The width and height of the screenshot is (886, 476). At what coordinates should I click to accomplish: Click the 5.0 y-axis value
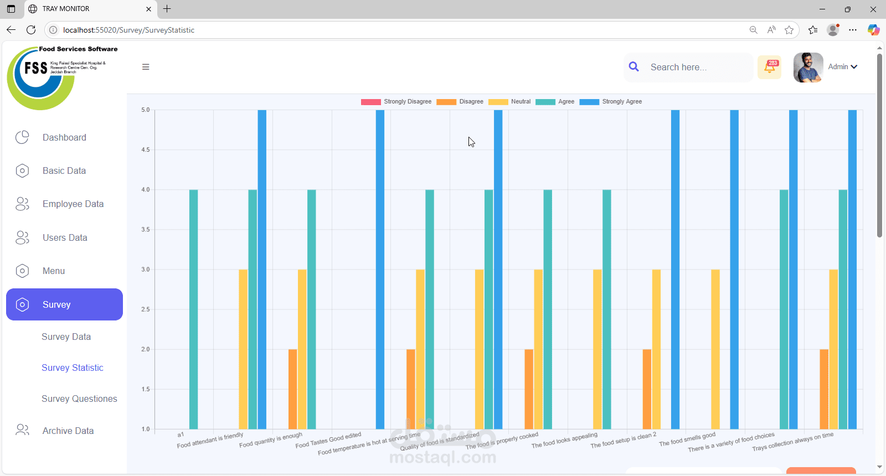click(145, 110)
